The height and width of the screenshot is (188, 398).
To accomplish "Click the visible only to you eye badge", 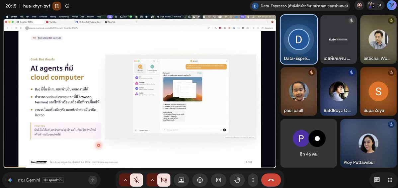I will pos(53,180).
